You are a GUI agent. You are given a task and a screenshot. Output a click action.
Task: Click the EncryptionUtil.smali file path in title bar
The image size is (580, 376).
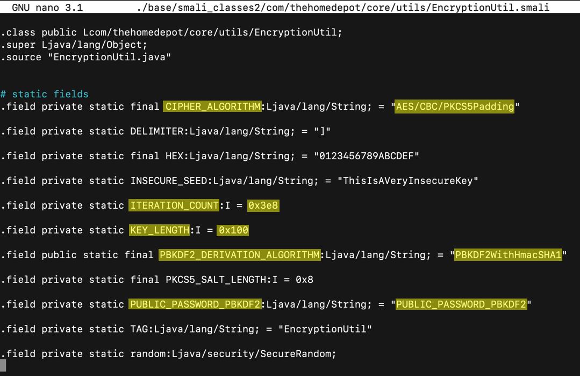pos(343,7)
